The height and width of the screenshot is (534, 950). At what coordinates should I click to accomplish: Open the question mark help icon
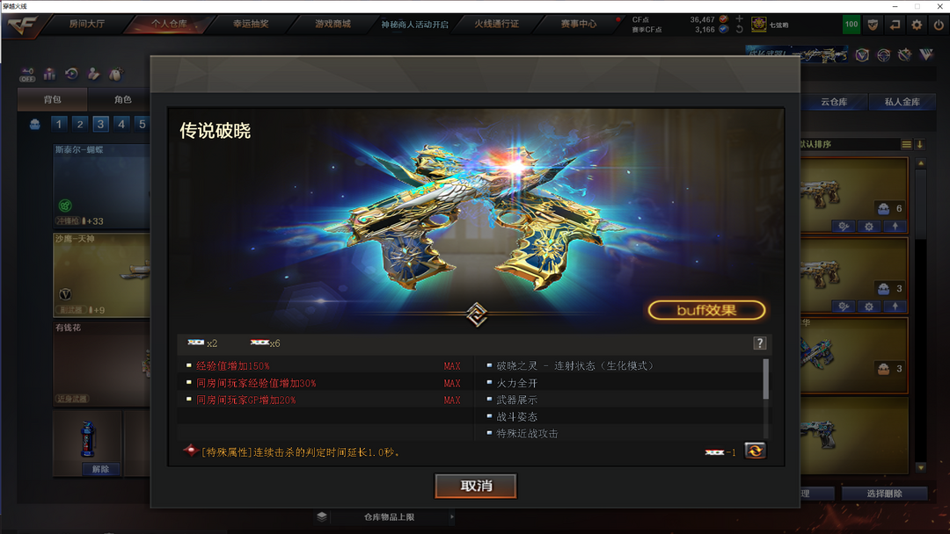point(760,343)
